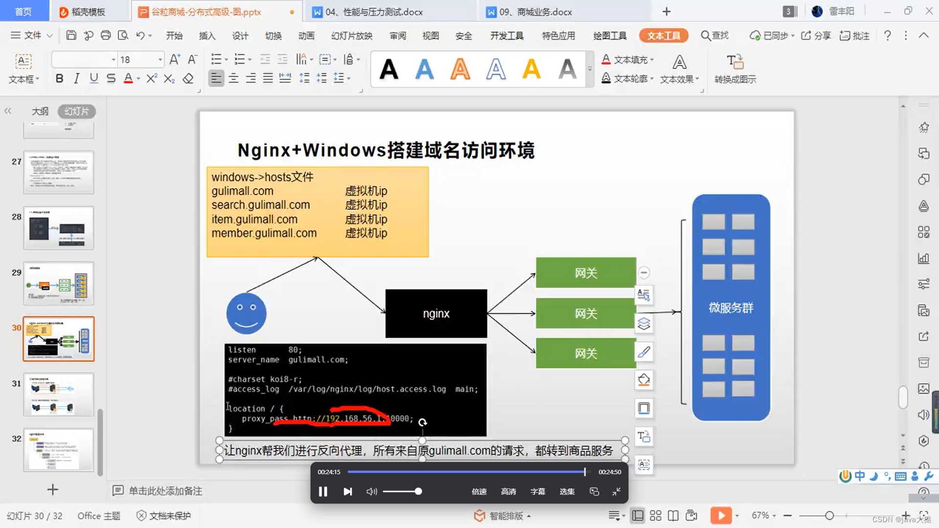Click the clear formatting eraser icon

coord(188,78)
